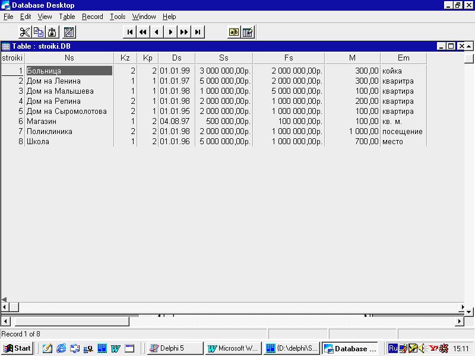Click the Em cell 'место'

(x=403, y=142)
